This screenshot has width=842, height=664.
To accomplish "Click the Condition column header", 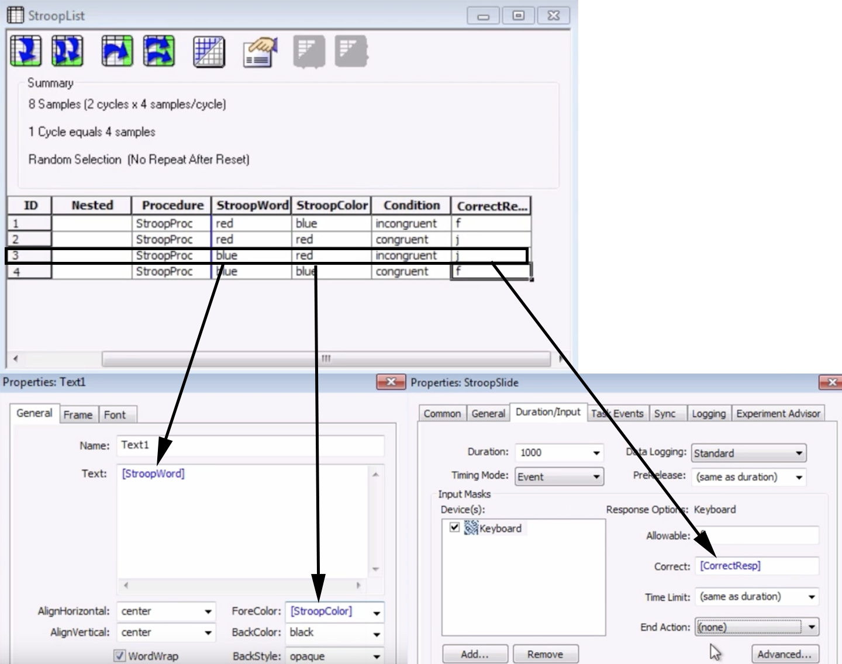I will click(411, 205).
